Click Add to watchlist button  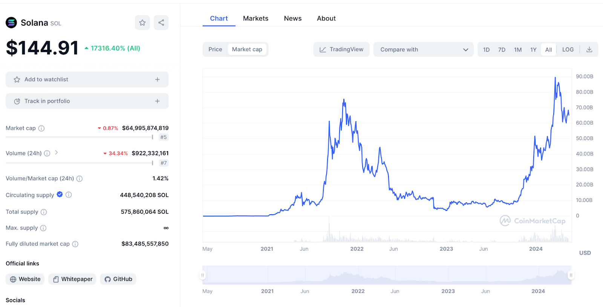87,80
